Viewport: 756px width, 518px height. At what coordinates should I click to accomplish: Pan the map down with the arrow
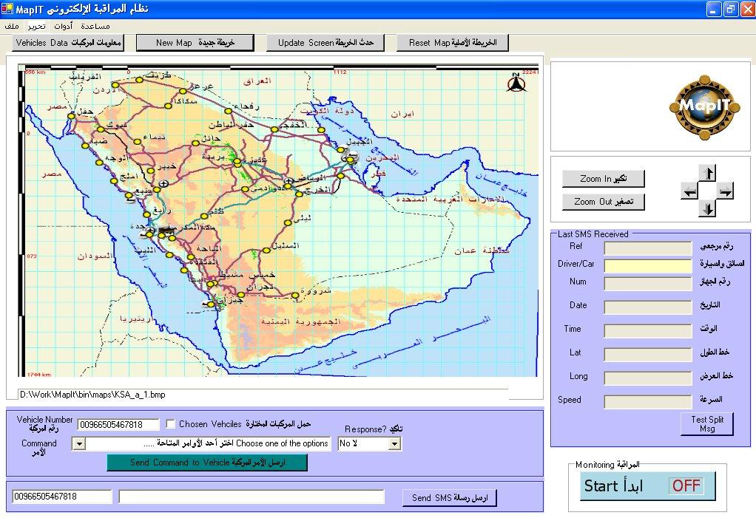pos(708,210)
